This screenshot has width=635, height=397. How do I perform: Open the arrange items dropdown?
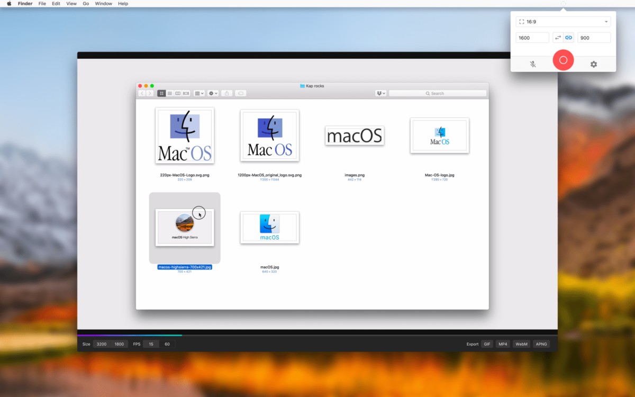[199, 93]
